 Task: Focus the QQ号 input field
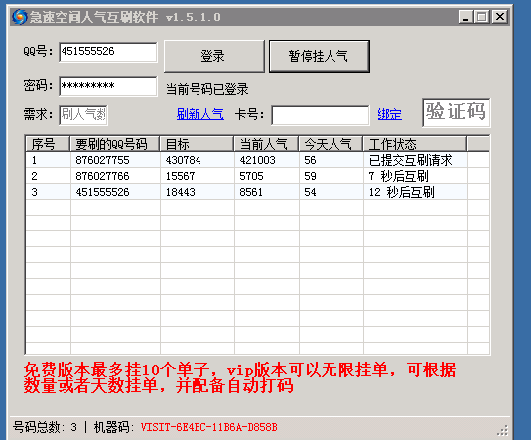pos(108,52)
